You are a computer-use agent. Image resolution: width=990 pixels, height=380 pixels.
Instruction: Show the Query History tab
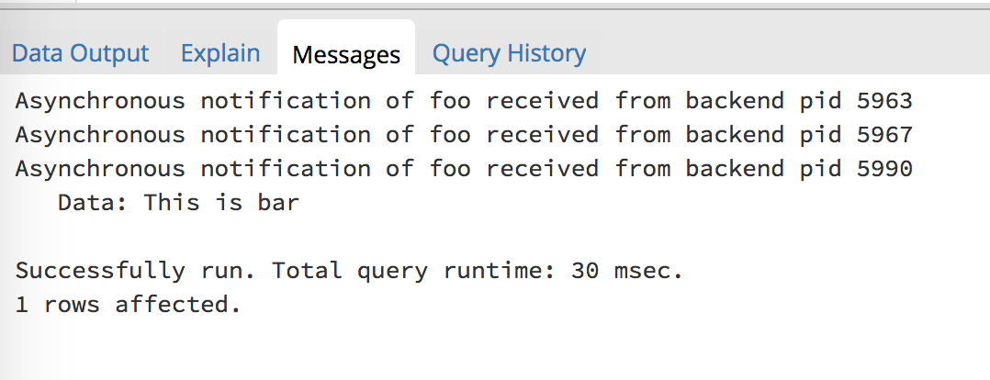tap(509, 53)
